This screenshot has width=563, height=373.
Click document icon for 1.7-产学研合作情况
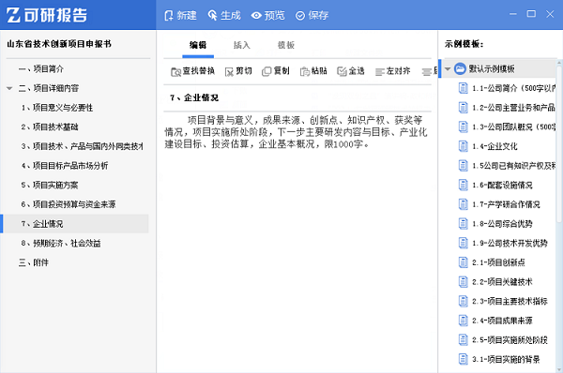[x=464, y=204]
